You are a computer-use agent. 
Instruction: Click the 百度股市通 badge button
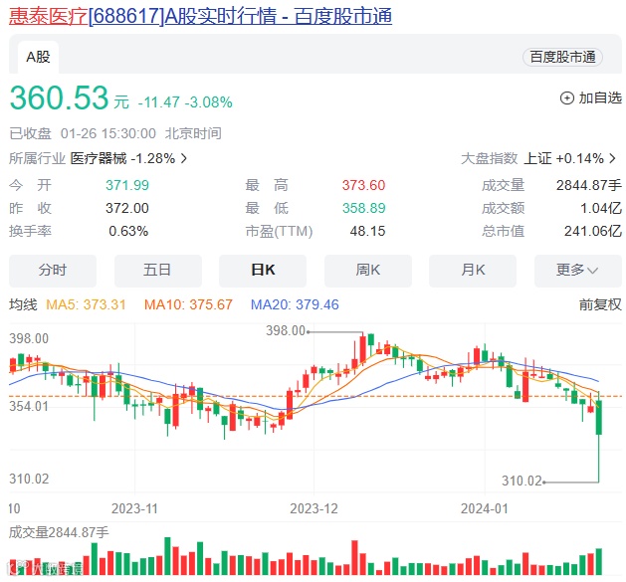(x=562, y=57)
